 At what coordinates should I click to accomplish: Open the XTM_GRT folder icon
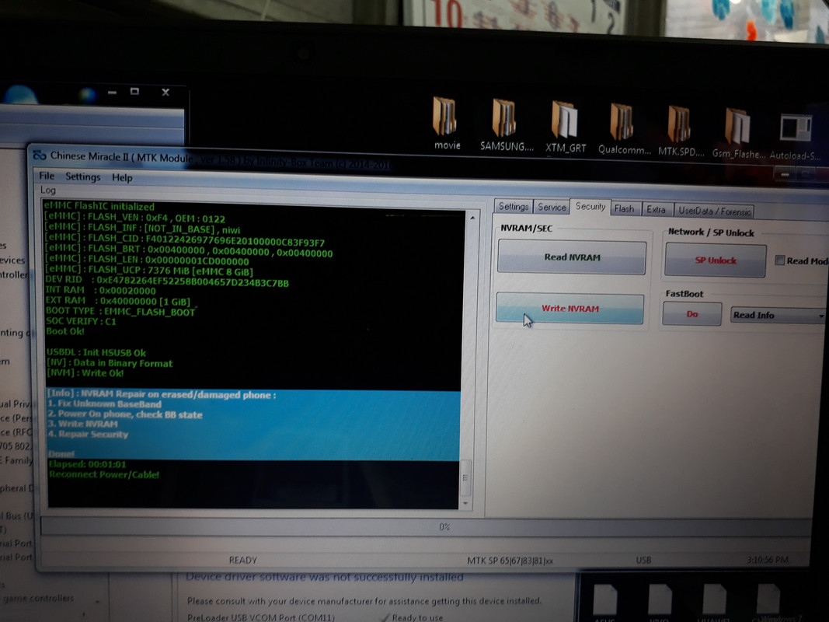[x=565, y=128]
